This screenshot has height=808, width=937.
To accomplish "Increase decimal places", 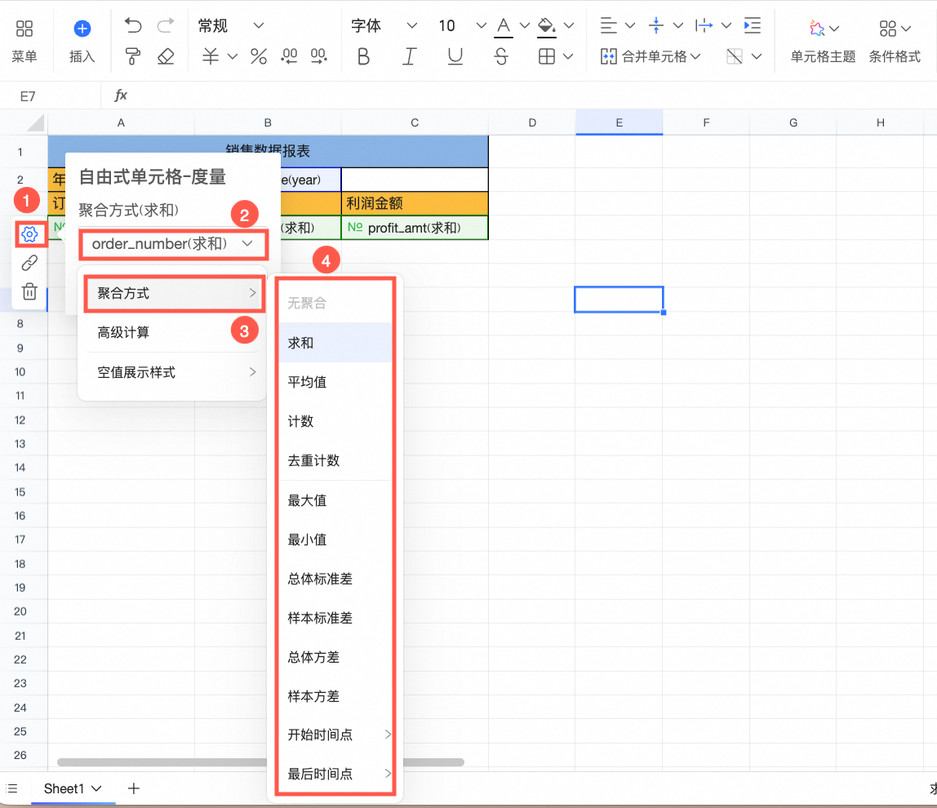I will pos(318,56).
